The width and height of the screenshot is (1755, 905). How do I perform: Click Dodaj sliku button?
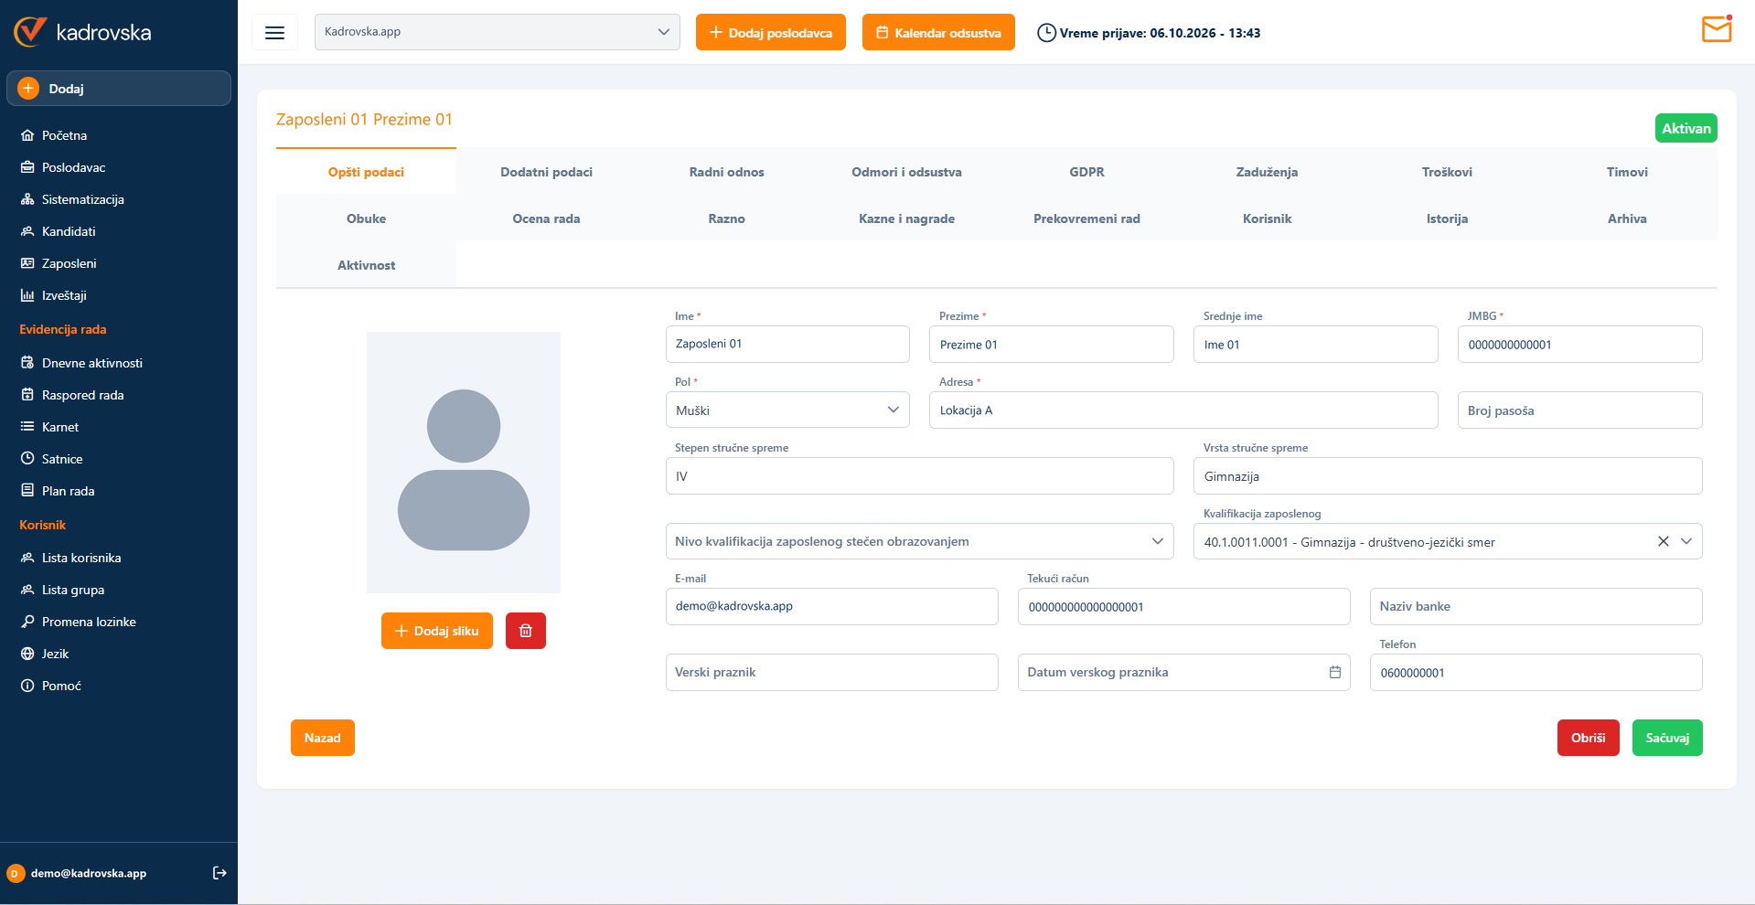[437, 631]
